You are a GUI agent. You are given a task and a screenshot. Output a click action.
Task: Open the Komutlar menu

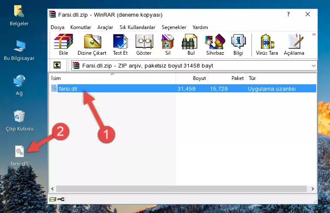pos(81,27)
